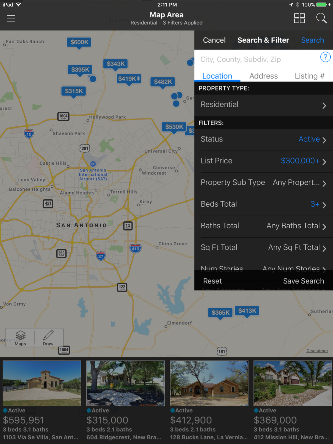Tap the 1103 Via Se Villa address
Viewport: 333px width, 444px height.
coord(41,437)
